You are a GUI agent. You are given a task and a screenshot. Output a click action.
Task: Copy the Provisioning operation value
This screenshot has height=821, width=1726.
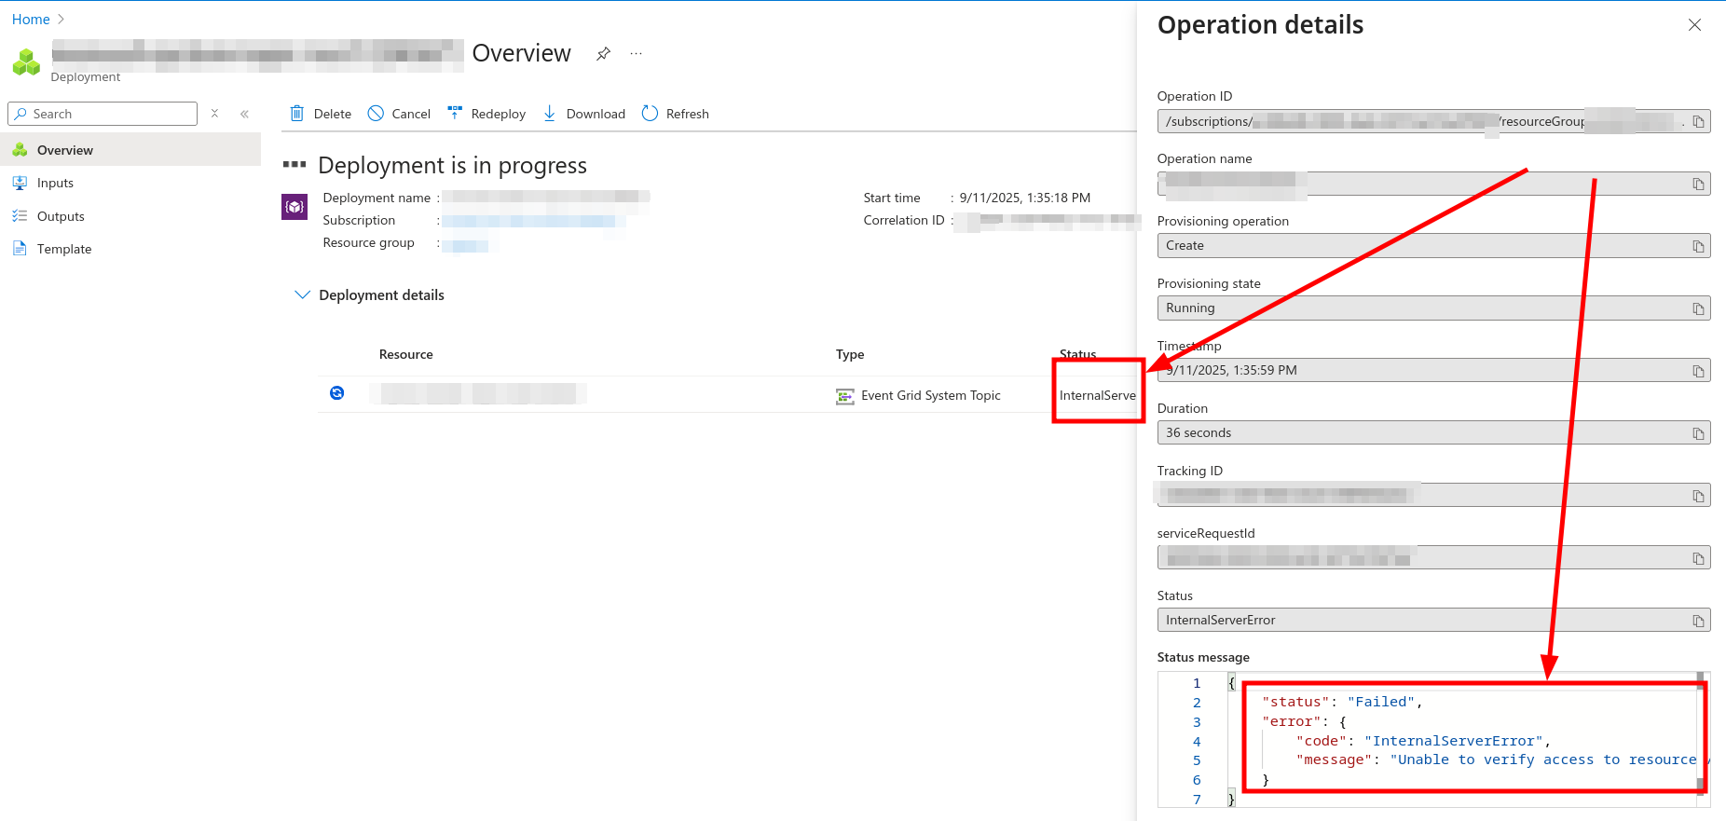pos(1698,247)
